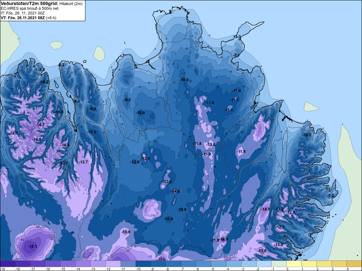Click the legend swatch labeled -4

pyautogui.click(x=233, y=264)
